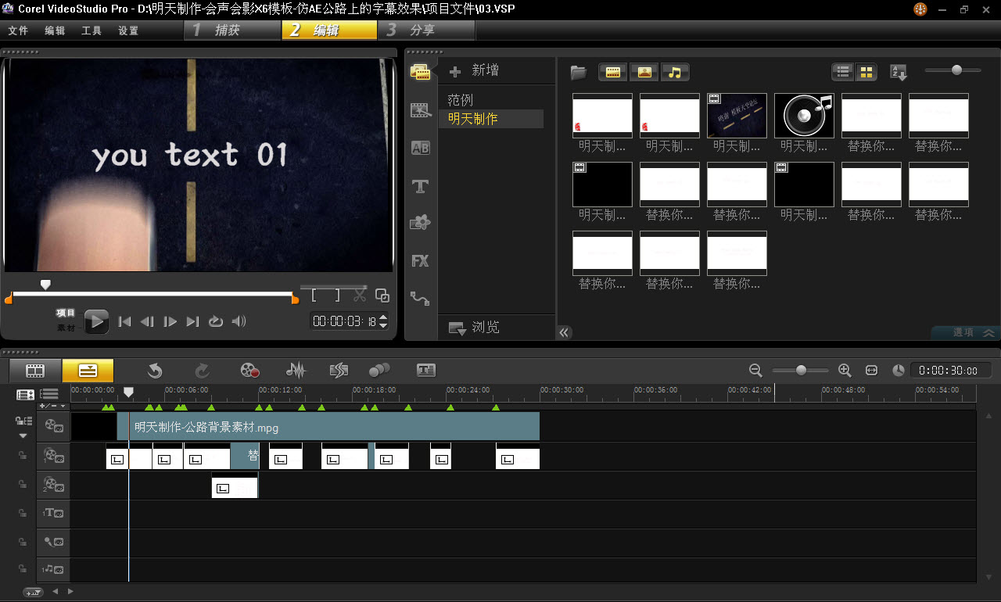Open the Subtitle Editor icon
The image size is (1001, 602).
[x=426, y=371]
